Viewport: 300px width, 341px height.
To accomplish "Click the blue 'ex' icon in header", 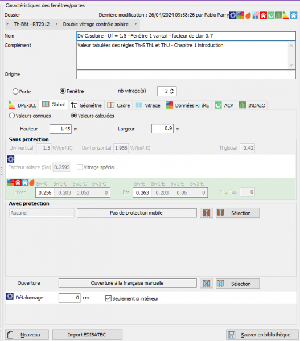I will pos(256,16).
